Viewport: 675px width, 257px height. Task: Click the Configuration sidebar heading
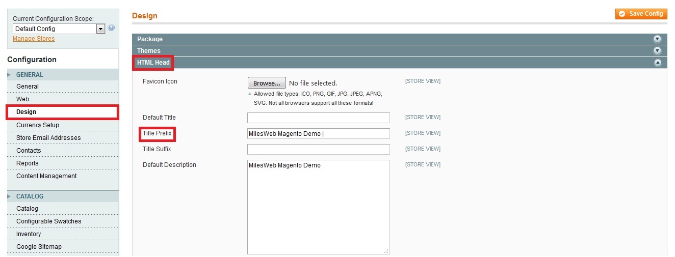32,60
